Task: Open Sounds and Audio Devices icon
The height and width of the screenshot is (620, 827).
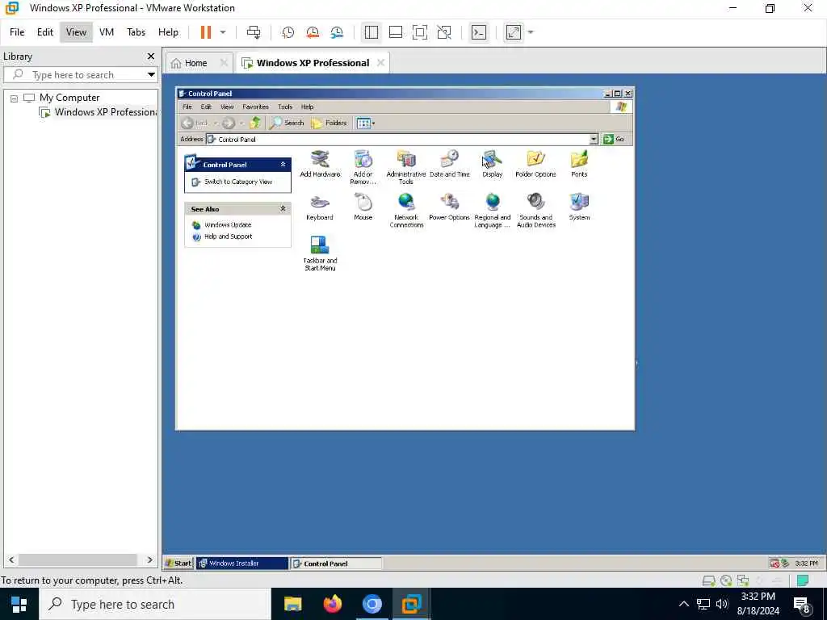Action: click(x=536, y=211)
